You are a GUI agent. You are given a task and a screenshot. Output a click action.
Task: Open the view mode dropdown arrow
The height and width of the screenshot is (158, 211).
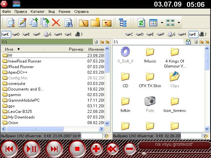[x=162, y=23]
